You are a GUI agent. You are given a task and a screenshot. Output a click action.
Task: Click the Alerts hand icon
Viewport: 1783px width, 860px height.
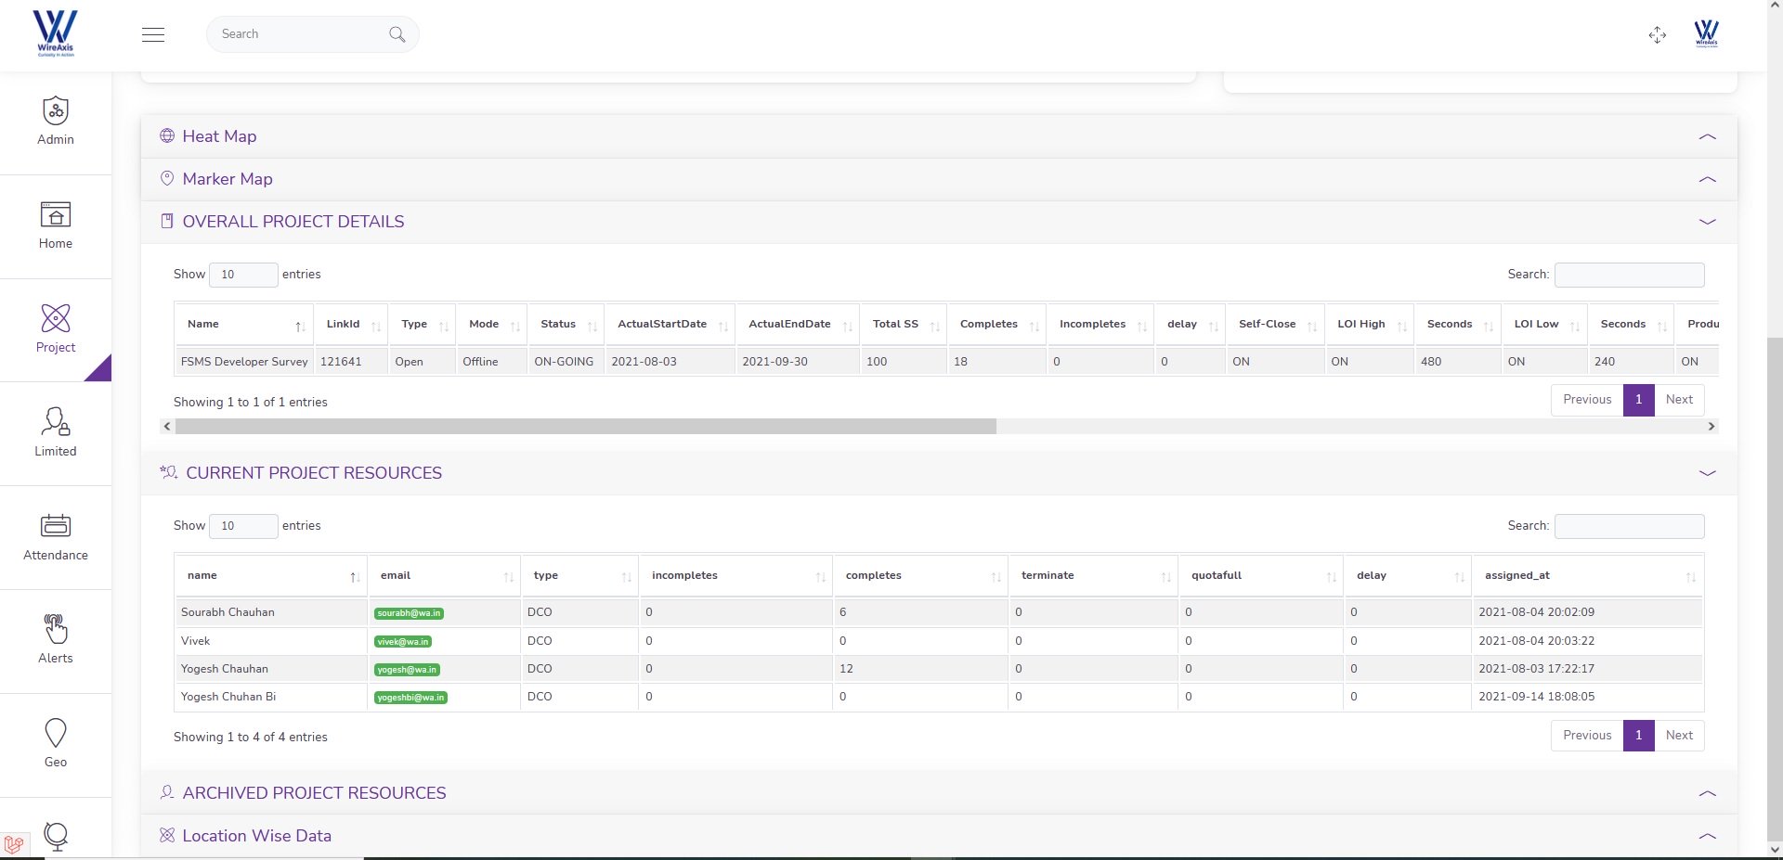[56, 630]
